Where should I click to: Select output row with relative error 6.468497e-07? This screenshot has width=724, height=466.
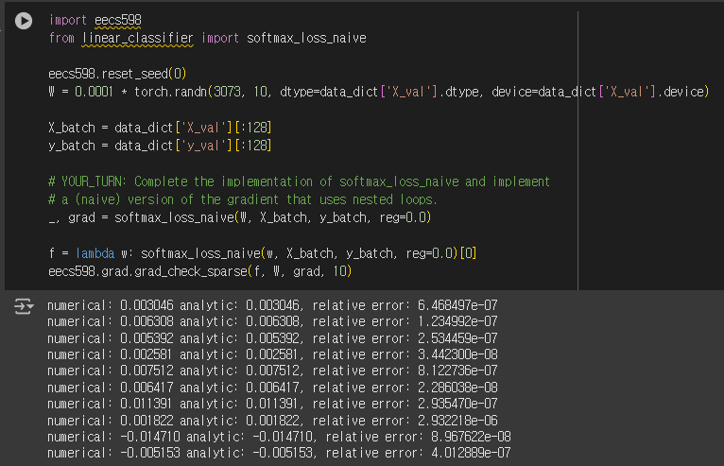pyautogui.click(x=272, y=305)
